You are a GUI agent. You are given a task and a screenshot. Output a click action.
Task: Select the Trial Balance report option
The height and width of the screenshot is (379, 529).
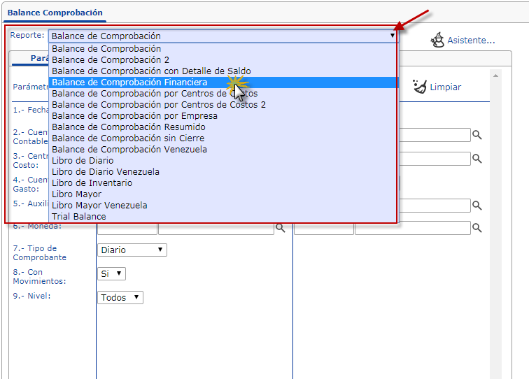click(79, 217)
